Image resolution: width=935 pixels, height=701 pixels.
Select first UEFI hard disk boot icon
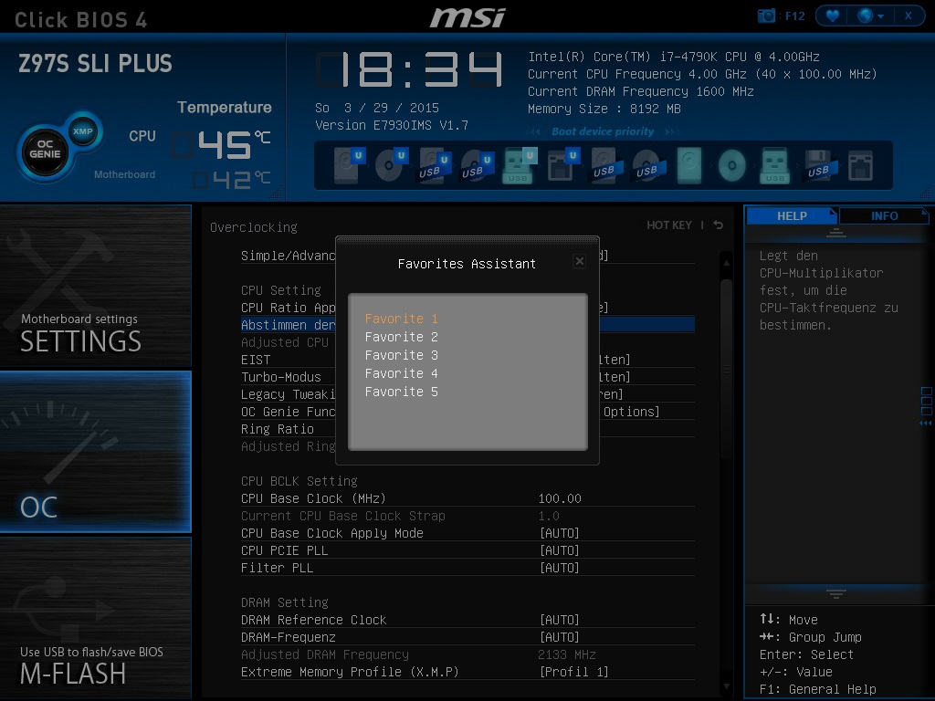pyautogui.click(x=348, y=165)
